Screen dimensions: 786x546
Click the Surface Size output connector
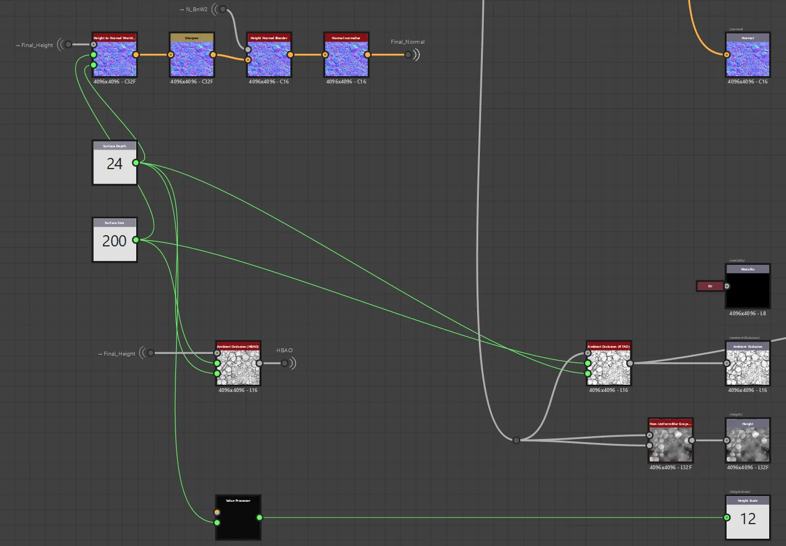click(136, 240)
